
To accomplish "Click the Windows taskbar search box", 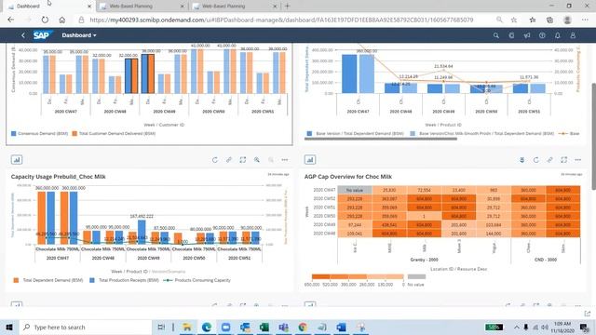I will coord(85,327).
